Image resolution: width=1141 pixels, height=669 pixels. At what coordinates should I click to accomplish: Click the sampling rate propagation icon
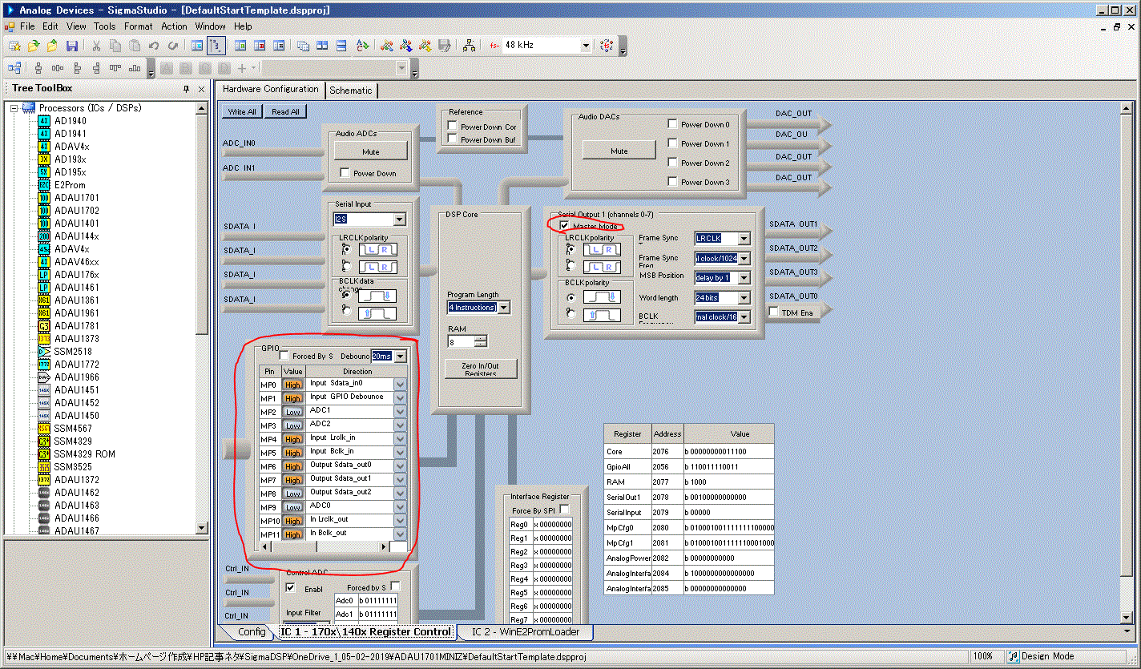click(606, 46)
